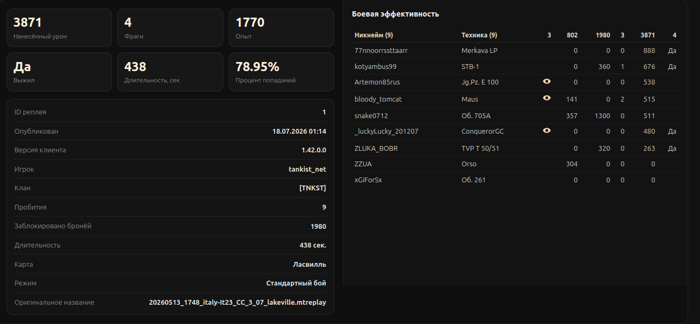Click the original replay file name
This screenshot has height=324, width=700.
[237, 303]
